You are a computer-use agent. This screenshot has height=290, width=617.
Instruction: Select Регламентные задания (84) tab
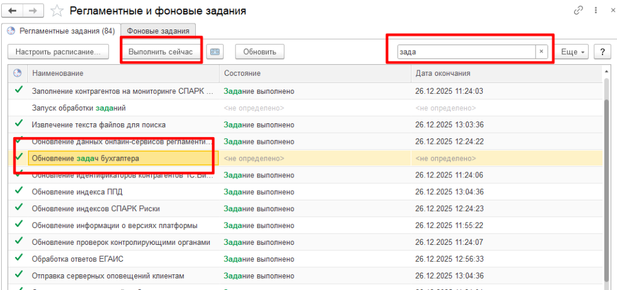[x=61, y=31]
